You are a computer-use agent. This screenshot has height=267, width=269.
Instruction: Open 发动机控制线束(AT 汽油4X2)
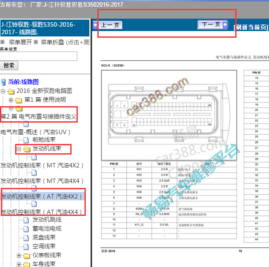pyautogui.click(x=42, y=196)
